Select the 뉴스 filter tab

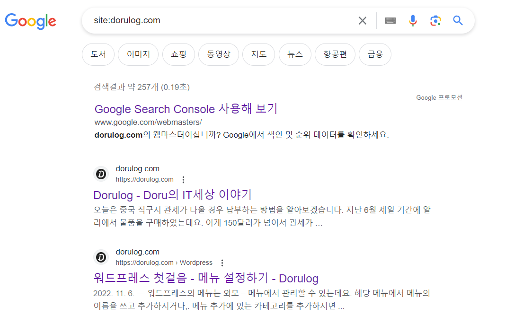(x=295, y=54)
